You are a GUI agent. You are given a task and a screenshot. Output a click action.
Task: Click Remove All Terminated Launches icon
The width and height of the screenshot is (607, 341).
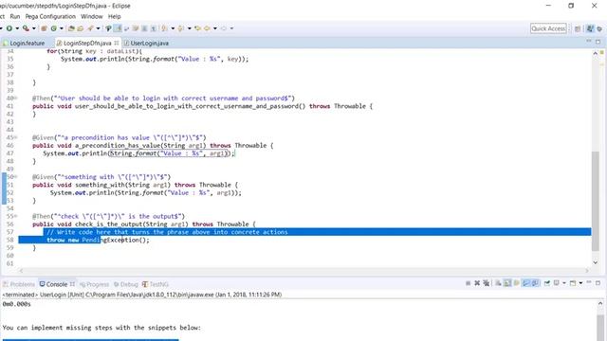coord(487,283)
